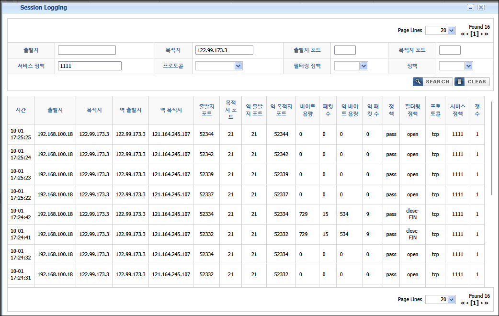Open the 필터링 정책 dropdown
Screen dimensions: 499x316
tap(363, 66)
